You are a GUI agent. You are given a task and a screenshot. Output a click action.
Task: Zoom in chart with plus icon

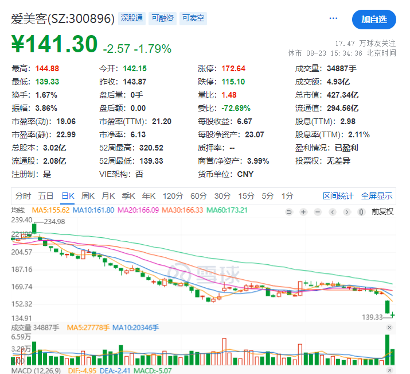(x=303, y=211)
